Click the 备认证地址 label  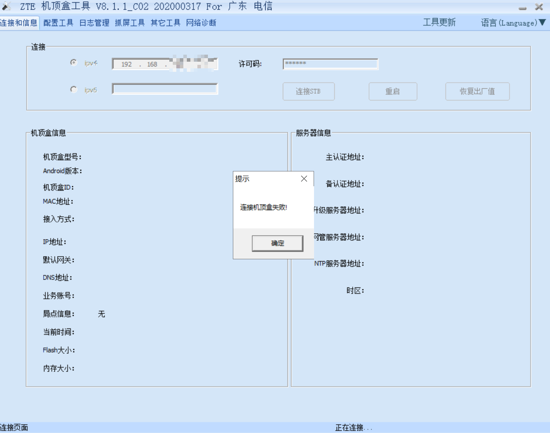[x=345, y=184]
